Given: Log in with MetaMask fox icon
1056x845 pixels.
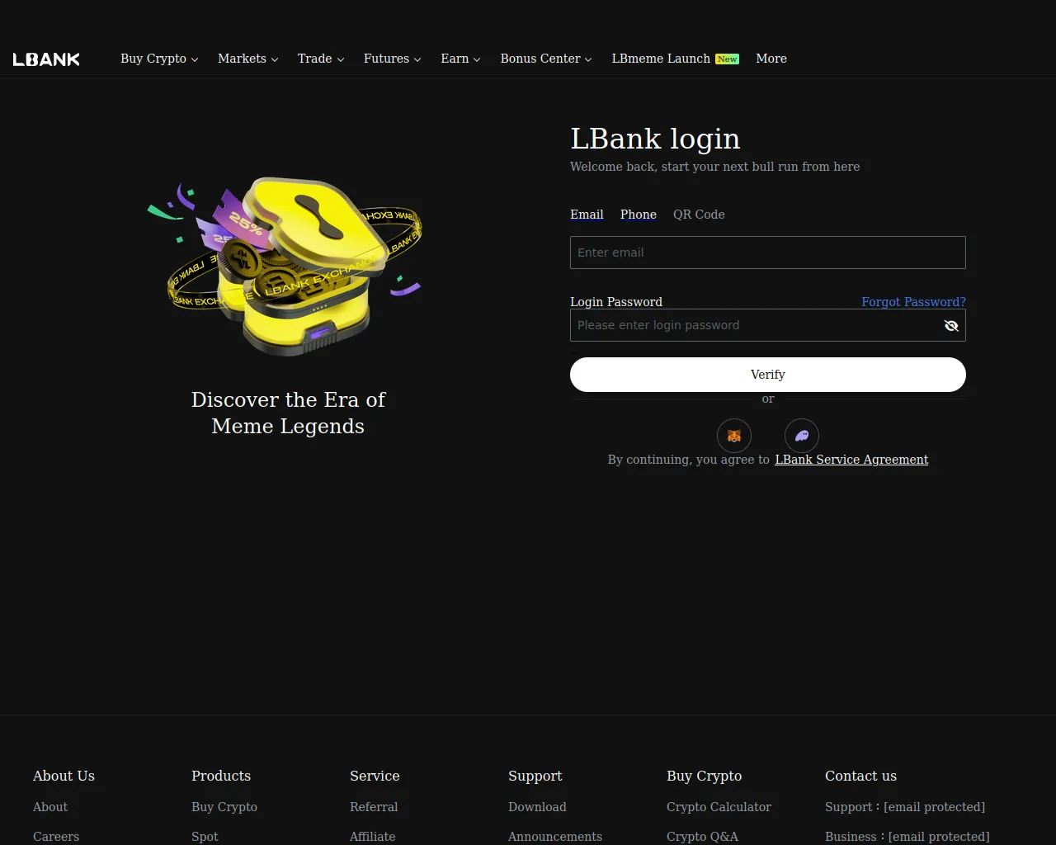Looking at the screenshot, I should point(733,436).
